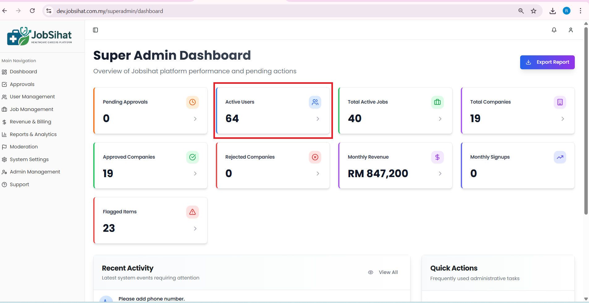This screenshot has width=589, height=303.
Task: Click the Total Companies building icon
Action: (x=560, y=102)
